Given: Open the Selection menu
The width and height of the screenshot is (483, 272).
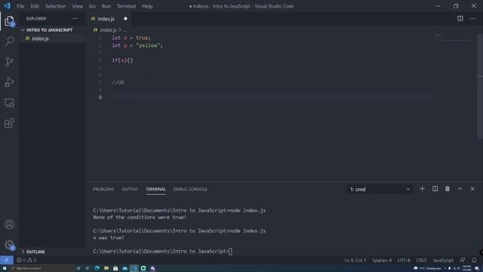Looking at the screenshot, I should click(55, 6).
